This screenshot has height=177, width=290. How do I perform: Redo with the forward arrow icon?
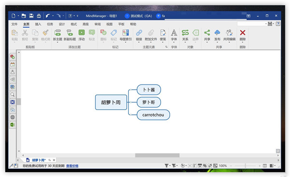click(x=58, y=16)
